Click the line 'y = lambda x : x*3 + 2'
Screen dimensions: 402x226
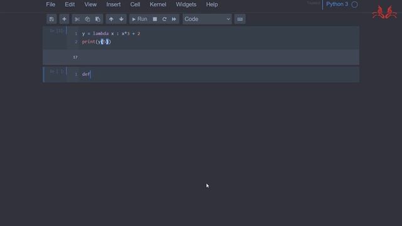pos(111,33)
